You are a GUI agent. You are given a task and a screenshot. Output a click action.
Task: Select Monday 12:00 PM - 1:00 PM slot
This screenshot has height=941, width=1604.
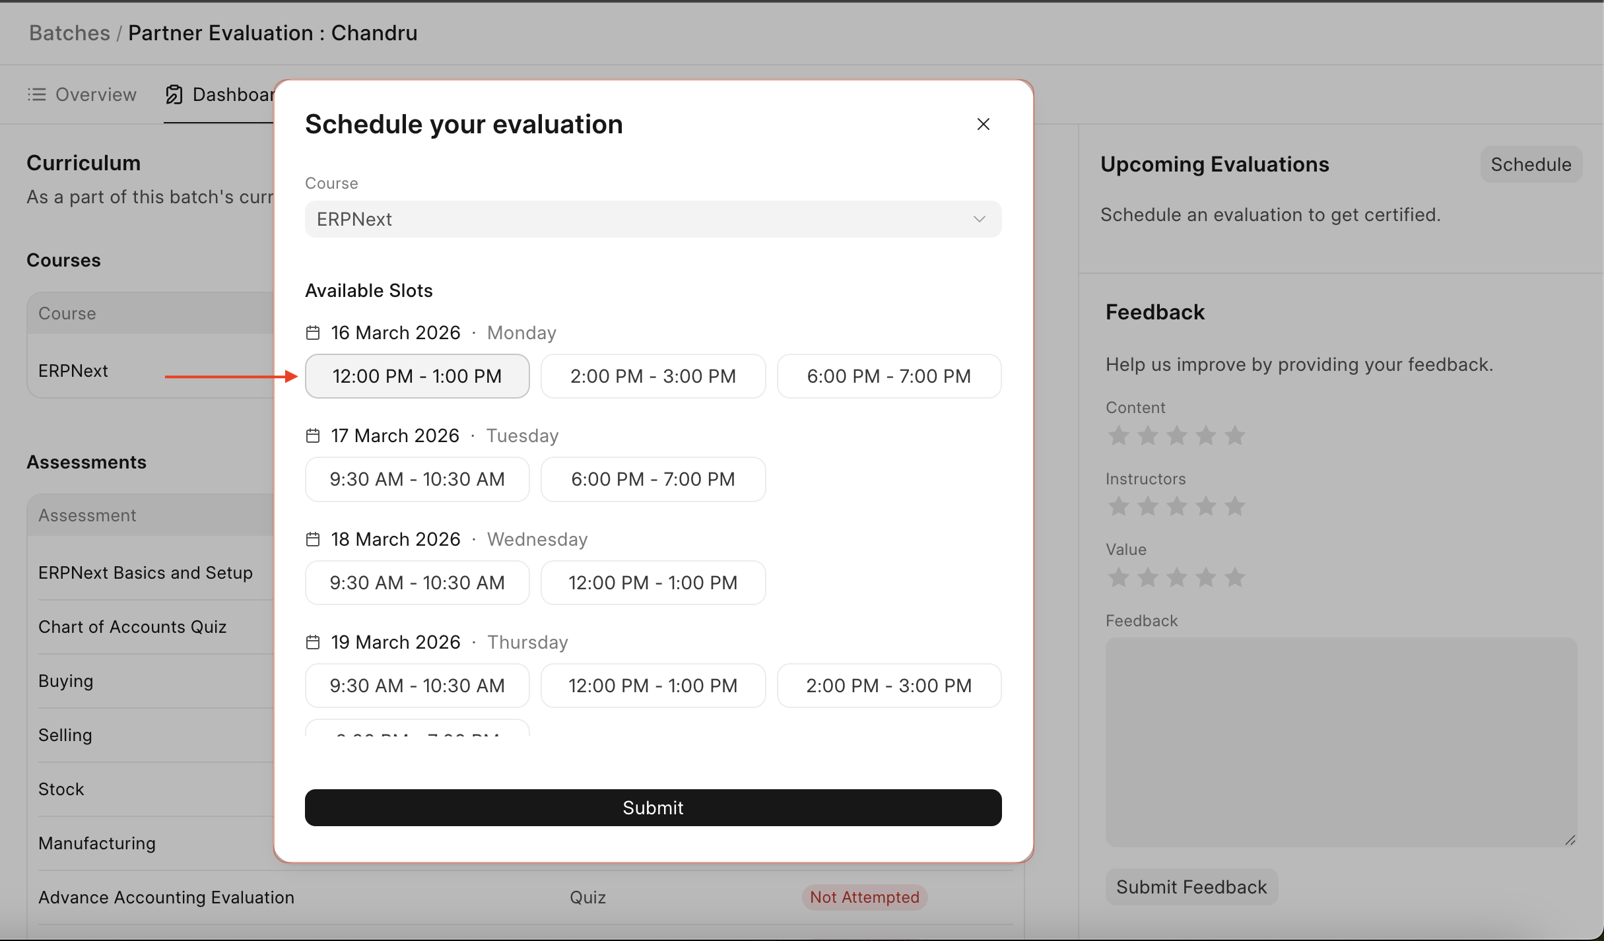(417, 376)
